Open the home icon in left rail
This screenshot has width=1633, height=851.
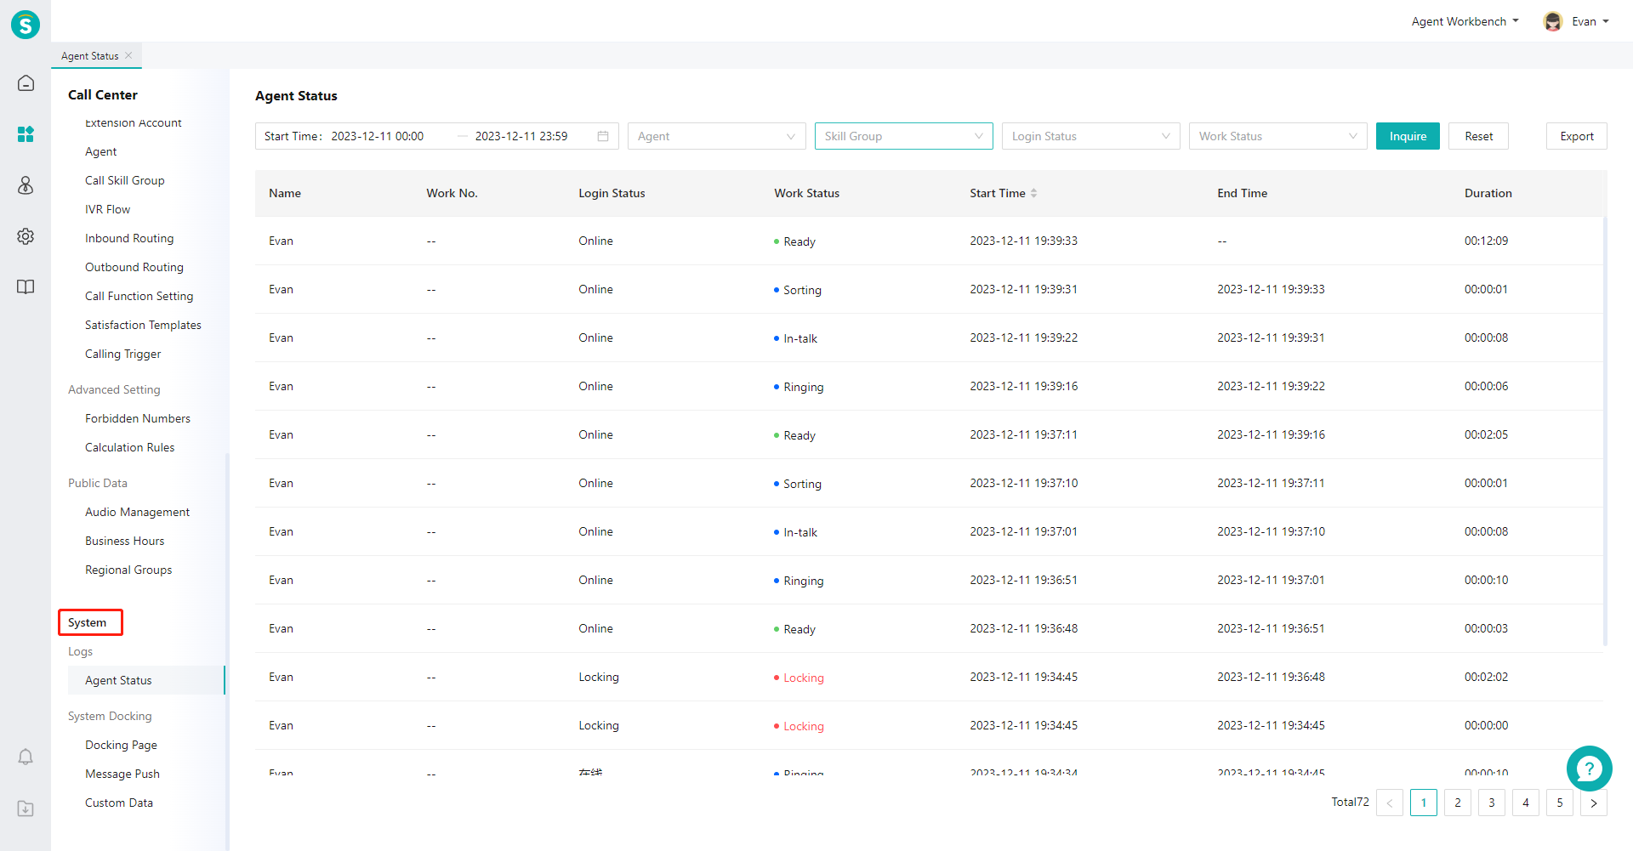tap(26, 82)
